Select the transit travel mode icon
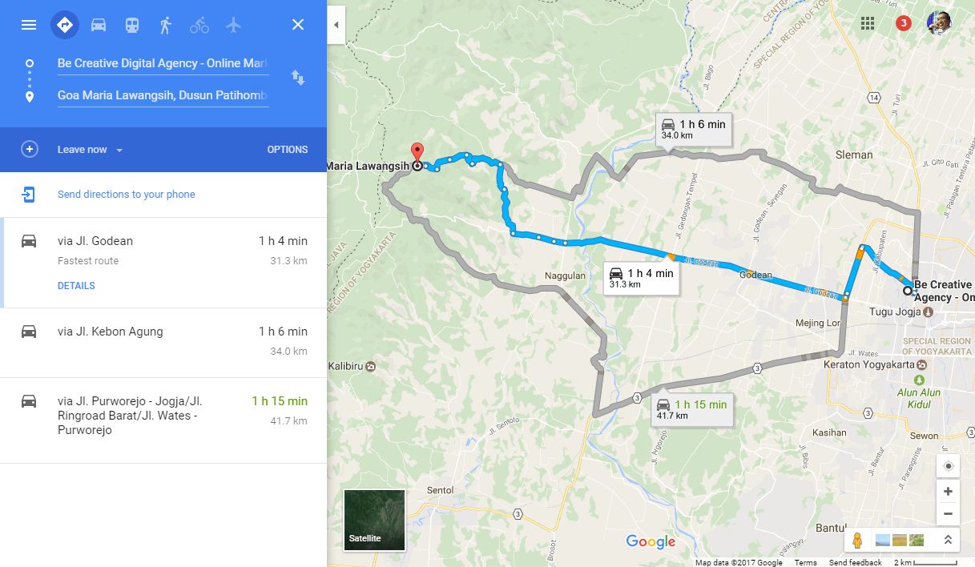975x567 pixels. 132,25
